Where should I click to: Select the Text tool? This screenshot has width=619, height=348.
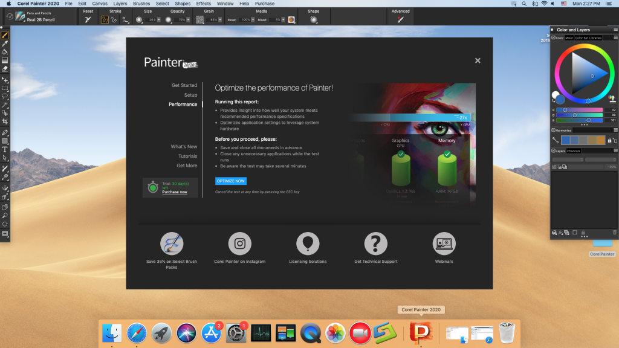5,149
